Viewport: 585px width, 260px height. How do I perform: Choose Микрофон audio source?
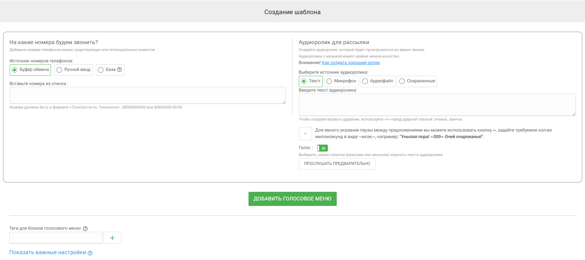pyautogui.click(x=341, y=81)
